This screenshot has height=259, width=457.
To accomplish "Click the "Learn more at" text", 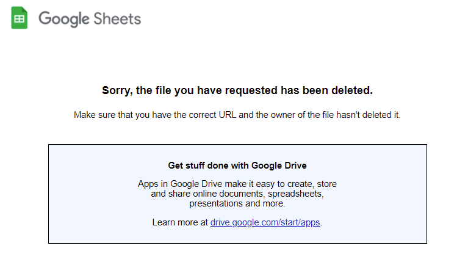I will pyautogui.click(x=179, y=222).
